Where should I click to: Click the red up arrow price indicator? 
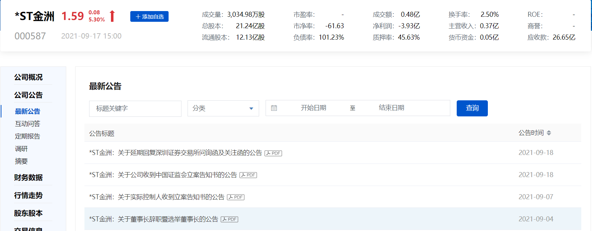[112, 16]
